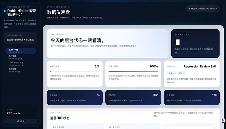Click the 验证码 + 失败锁定 + 接口鉴权 box
The height and width of the screenshot is (129, 226).
tap(21, 38)
